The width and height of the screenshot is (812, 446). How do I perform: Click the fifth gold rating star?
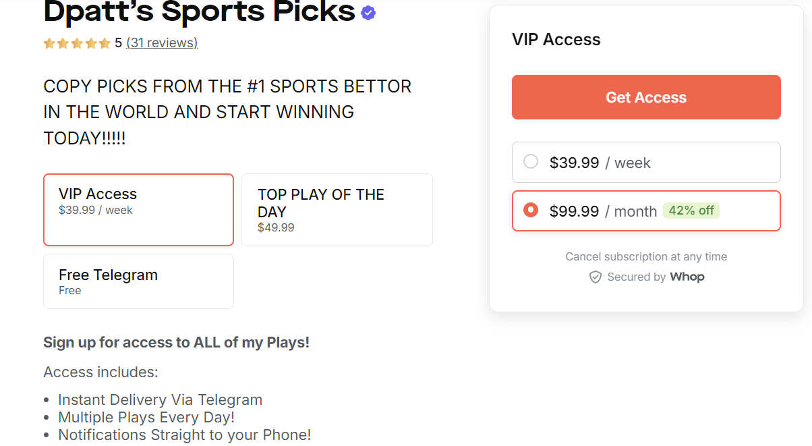[x=105, y=44]
